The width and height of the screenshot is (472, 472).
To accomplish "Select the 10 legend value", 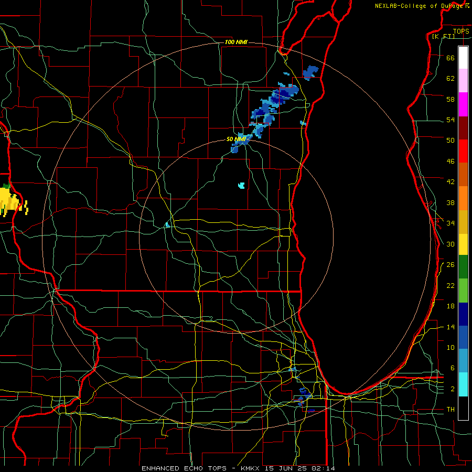I will pyautogui.click(x=450, y=348).
